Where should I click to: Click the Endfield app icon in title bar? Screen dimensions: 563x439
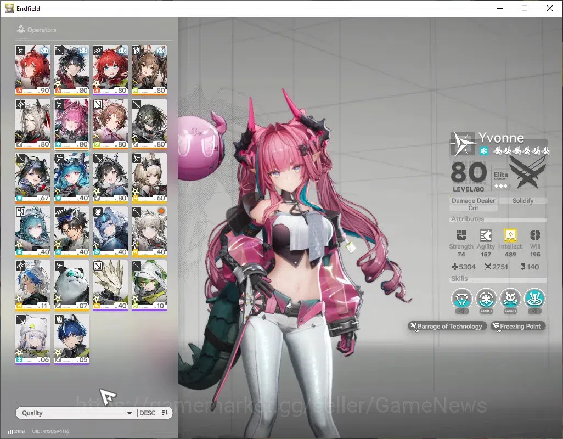click(9, 8)
